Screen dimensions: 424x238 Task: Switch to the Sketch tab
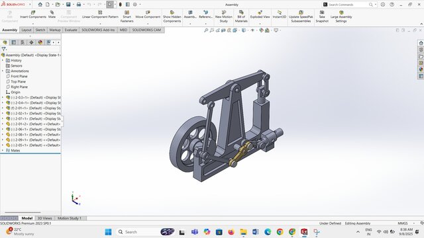[x=40, y=30]
